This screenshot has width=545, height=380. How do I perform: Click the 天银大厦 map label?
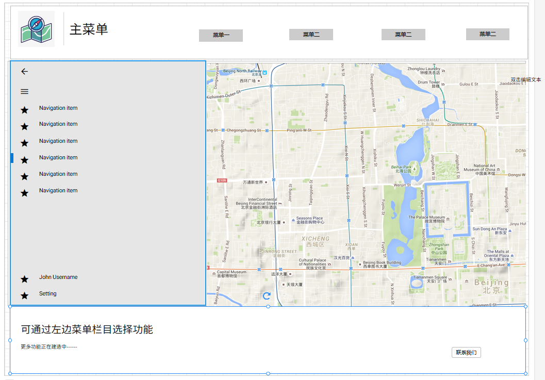pos(294,285)
